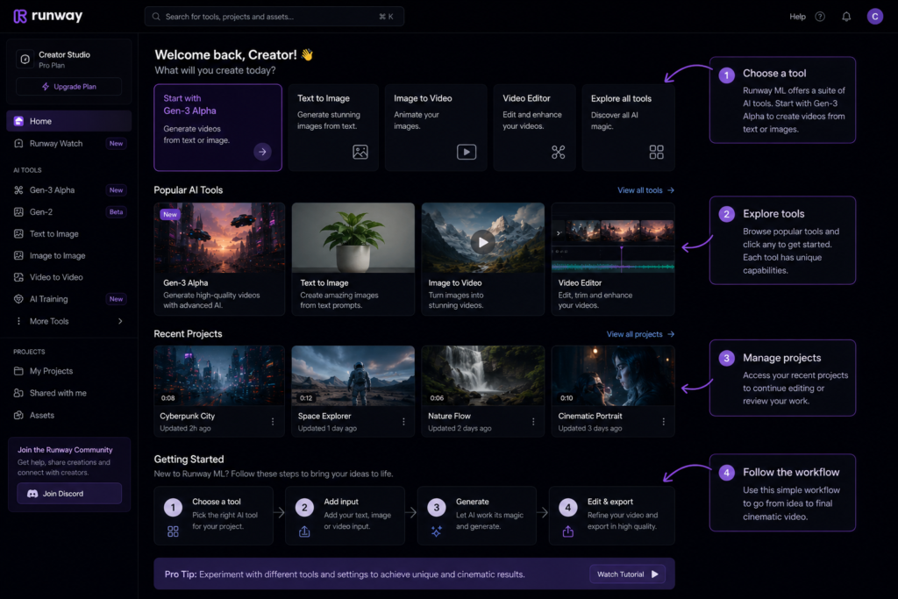Click the Pro Plan label
898x599 pixels.
52,65
